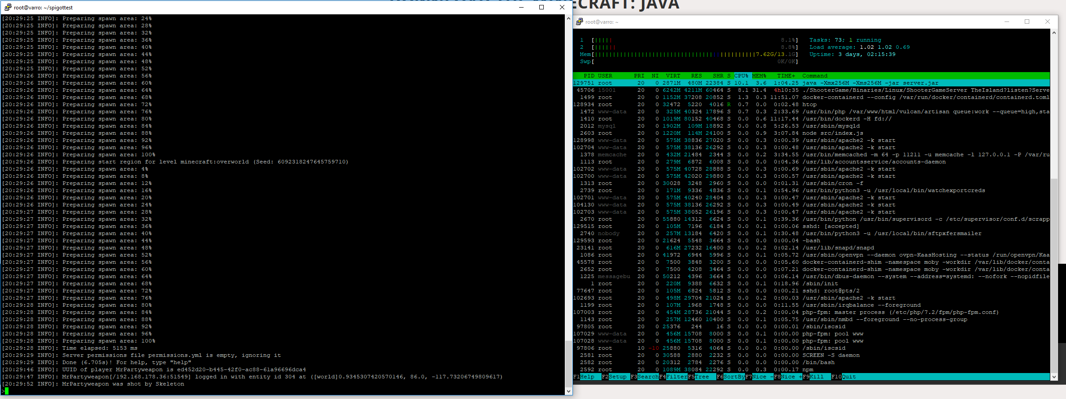Image resolution: width=1066 pixels, height=399 pixels.
Task: Click the scroll-down arrow of the htop window
Action: point(1054,377)
